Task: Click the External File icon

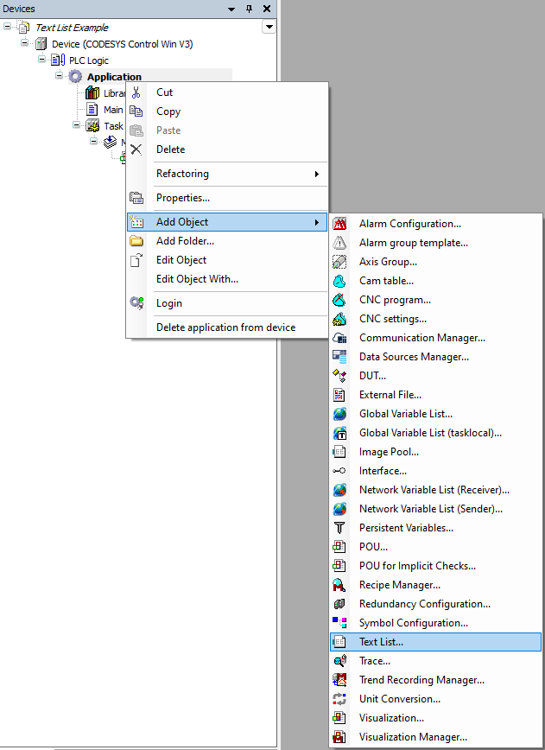Action: (339, 395)
